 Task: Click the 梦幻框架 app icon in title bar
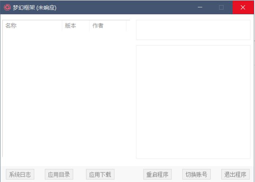(7, 7)
